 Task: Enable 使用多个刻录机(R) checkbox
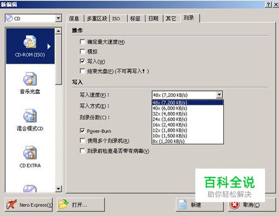pyautogui.click(x=82, y=141)
